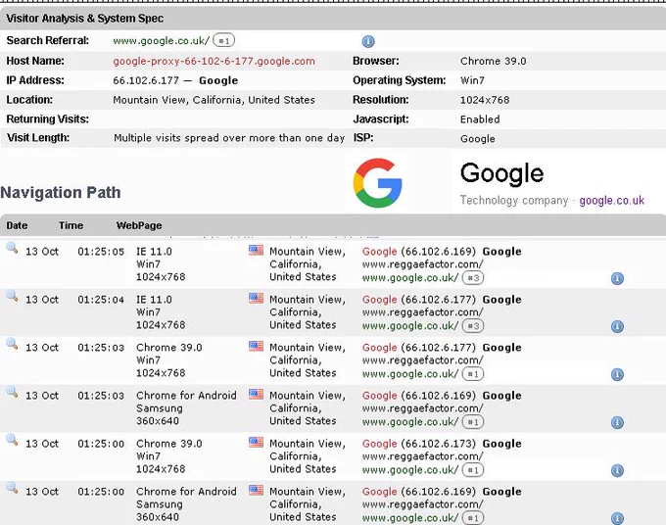Click 360x640 resolution in the 01:25:03 row
Screen dimensions: 666x525
(x=158, y=421)
